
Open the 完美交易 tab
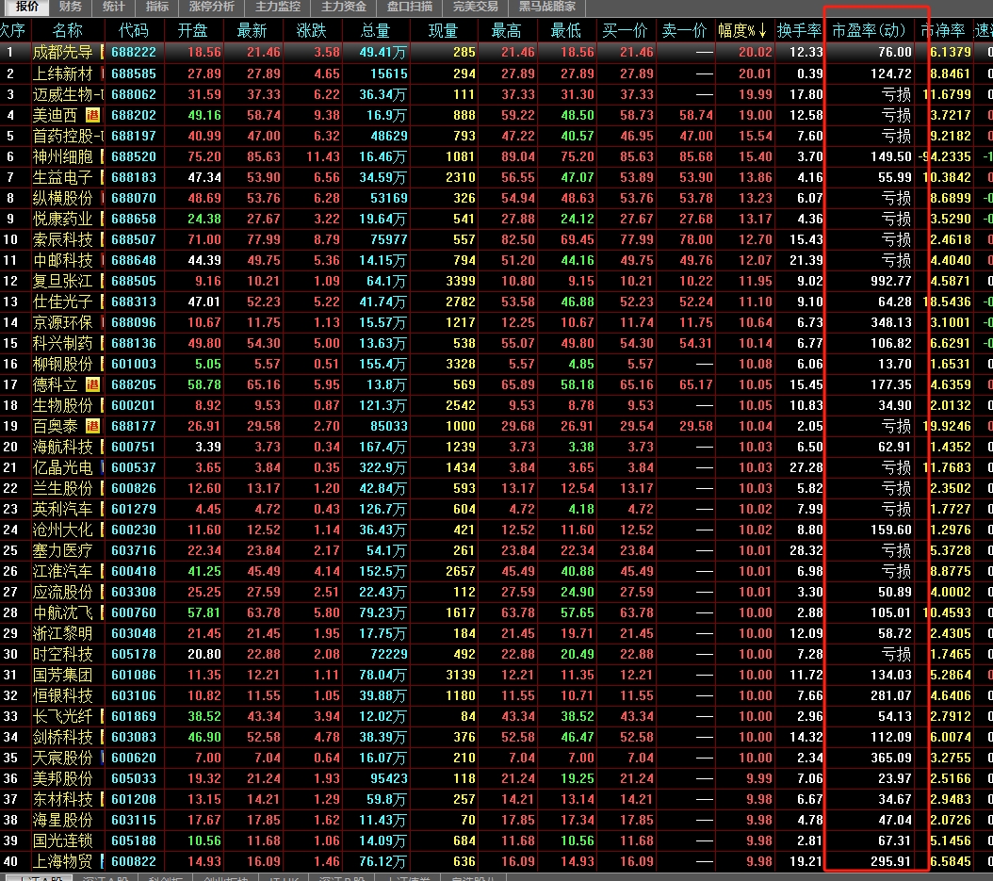point(475,7)
